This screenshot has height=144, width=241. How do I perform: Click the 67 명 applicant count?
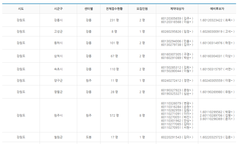coord(114,56)
